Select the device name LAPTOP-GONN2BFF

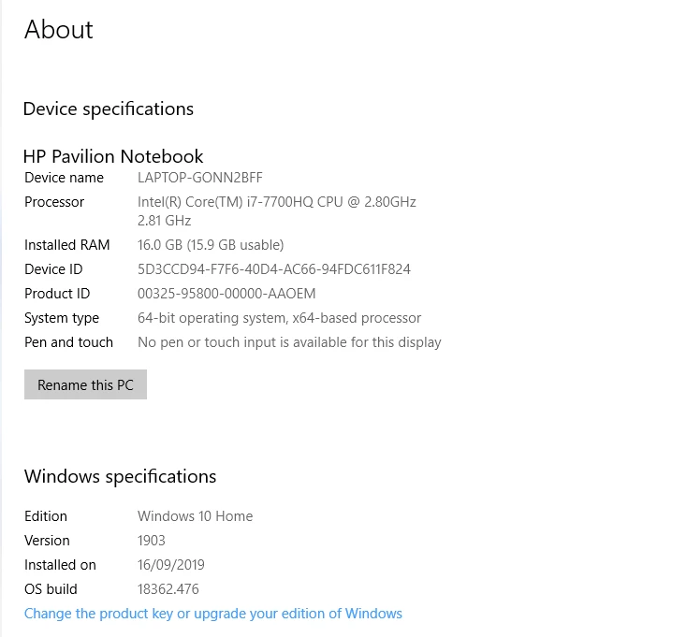(200, 178)
